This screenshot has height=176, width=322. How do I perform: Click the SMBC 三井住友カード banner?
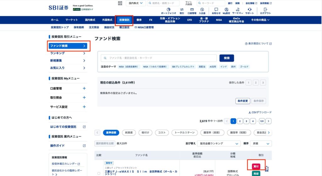click(83, 9)
